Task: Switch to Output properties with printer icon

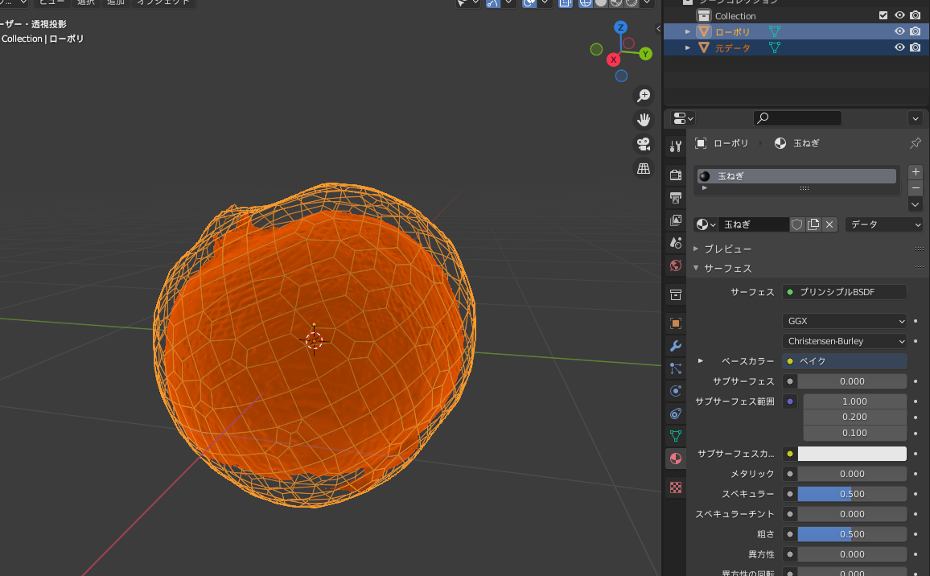Action: point(675,198)
